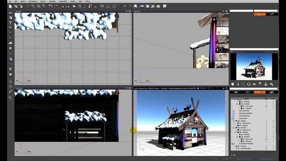Select the cube primitive tool

click(x=10, y=18)
